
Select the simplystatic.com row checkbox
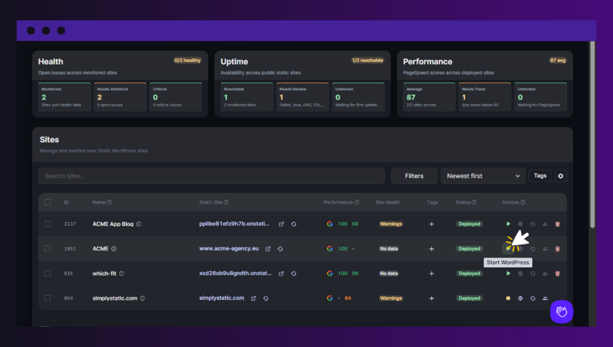(47, 298)
